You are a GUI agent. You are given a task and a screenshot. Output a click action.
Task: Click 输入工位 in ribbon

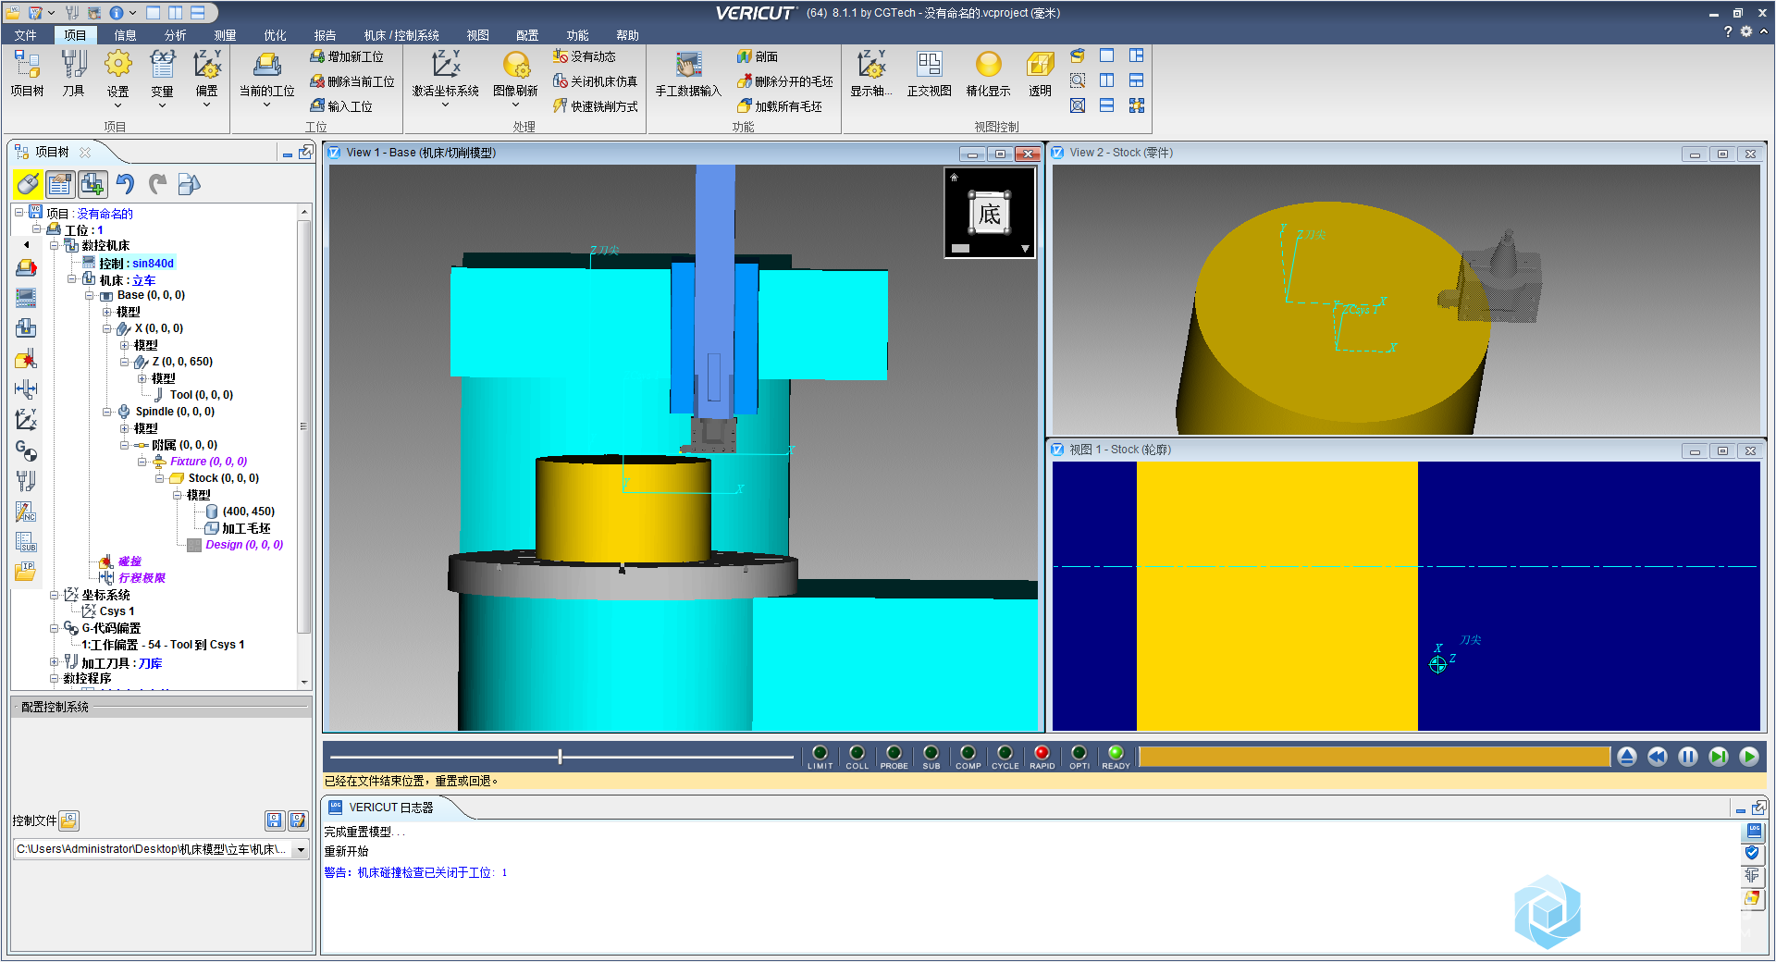click(341, 106)
